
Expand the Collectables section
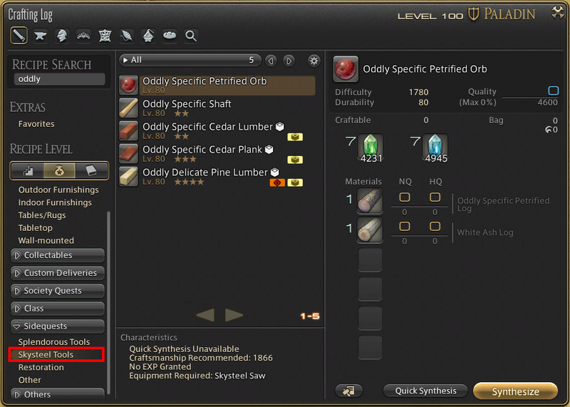(58, 255)
